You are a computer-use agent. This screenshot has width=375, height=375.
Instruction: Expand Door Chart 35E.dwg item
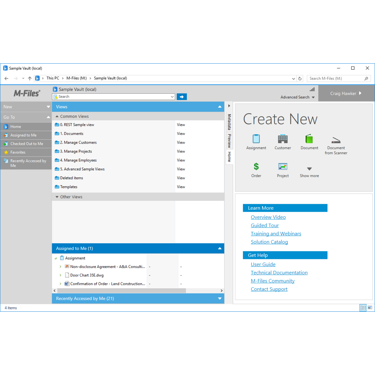tap(60, 275)
